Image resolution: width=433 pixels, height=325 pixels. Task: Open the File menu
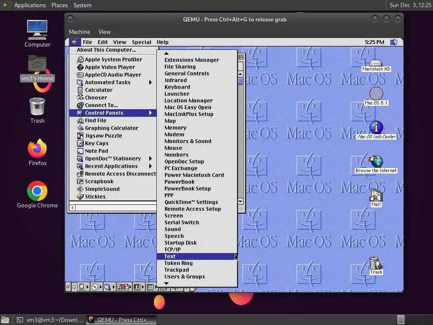click(x=87, y=42)
